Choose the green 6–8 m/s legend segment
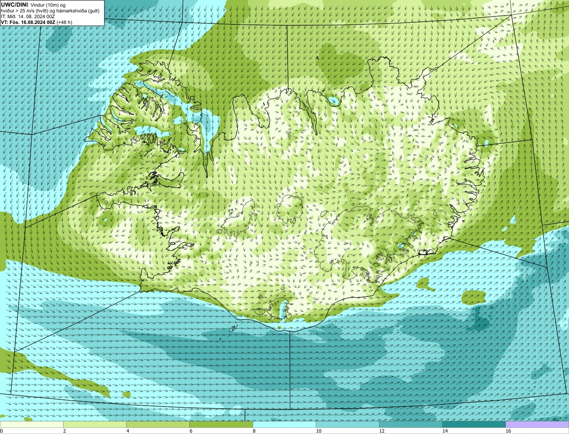Image resolution: width=569 pixels, height=434 pixels. pyautogui.click(x=221, y=425)
